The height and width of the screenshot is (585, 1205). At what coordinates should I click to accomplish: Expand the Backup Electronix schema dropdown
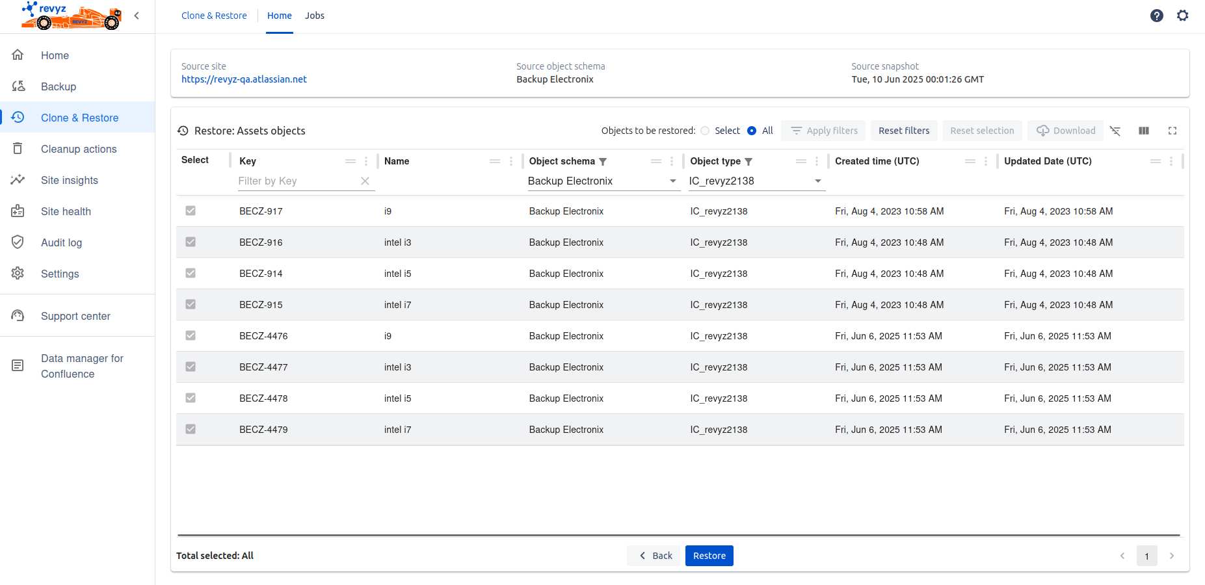click(x=673, y=181)
